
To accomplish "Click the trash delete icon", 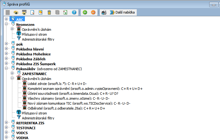I will [49, 13].
